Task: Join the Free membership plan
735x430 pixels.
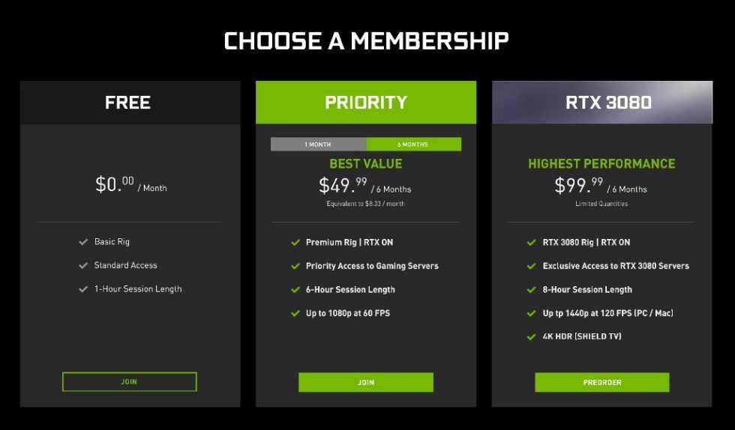Action: pos(129,382)
